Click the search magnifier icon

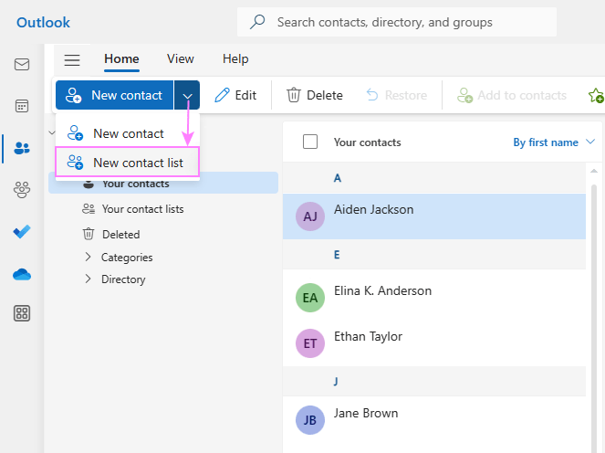point(257,22)
